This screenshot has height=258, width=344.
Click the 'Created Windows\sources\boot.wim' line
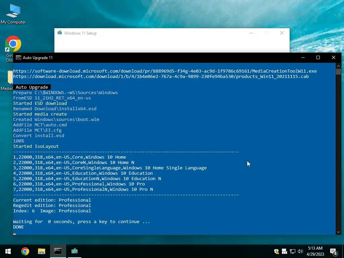(56, 119)
